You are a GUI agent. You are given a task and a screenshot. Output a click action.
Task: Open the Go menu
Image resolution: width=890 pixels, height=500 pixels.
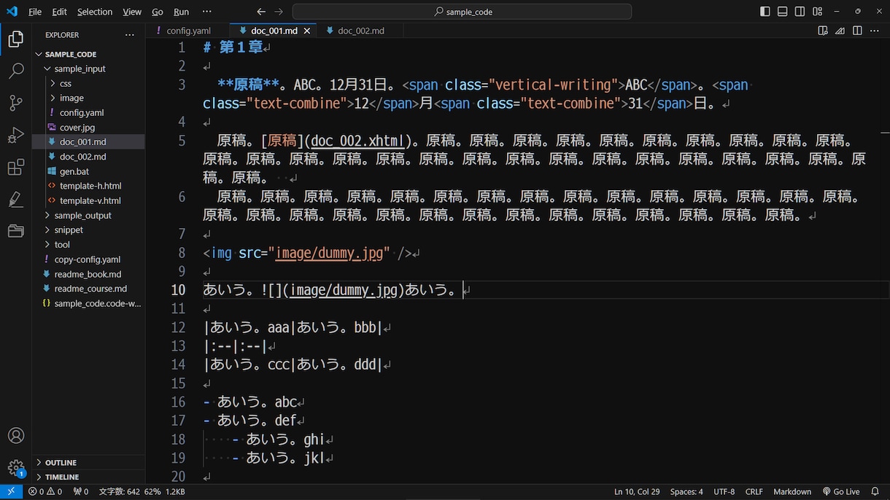(x=158, y=12)
